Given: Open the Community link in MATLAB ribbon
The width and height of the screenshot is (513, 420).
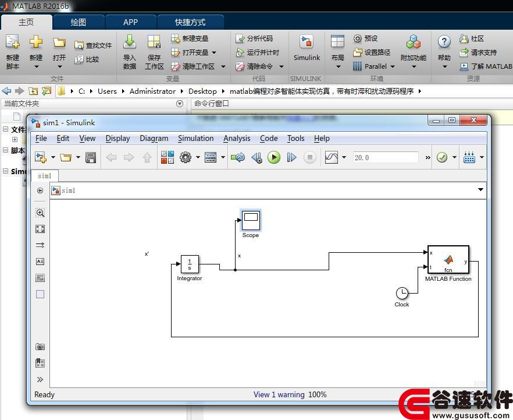Looking at the screenshot, I should coord(472,38).
